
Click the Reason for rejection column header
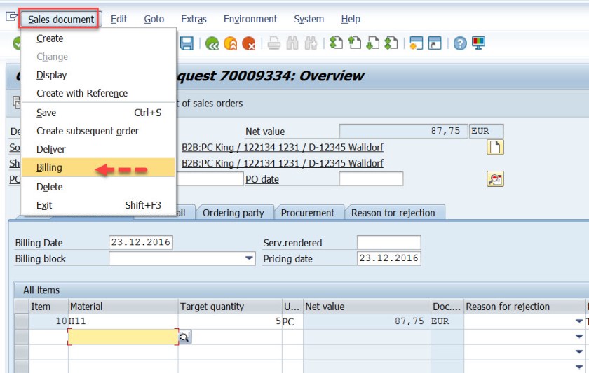(524, 307)
